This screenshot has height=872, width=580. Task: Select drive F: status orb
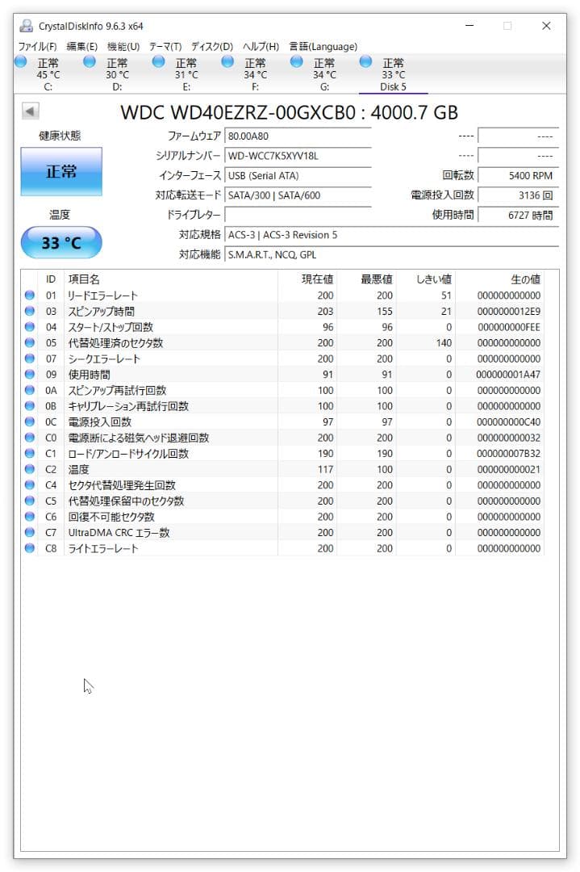tap(227, 61)
